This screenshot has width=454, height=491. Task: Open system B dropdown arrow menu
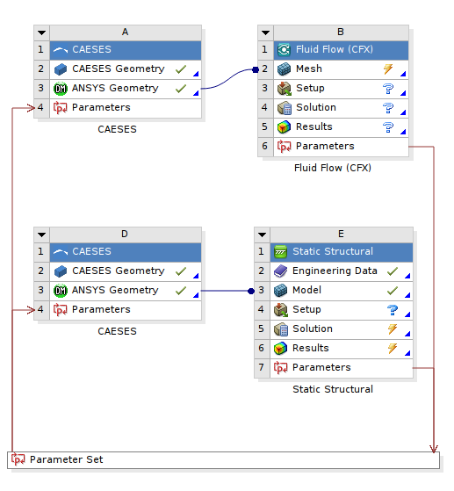tap(265, 32)
